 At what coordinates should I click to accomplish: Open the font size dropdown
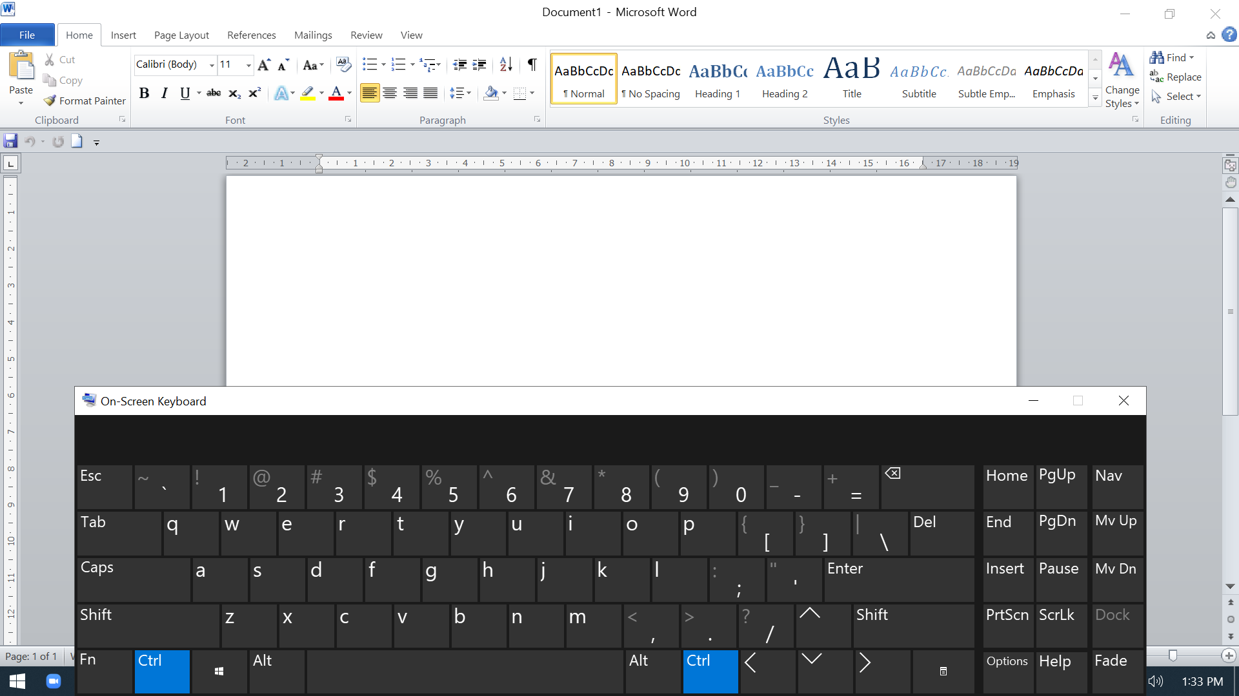(248, 65)
